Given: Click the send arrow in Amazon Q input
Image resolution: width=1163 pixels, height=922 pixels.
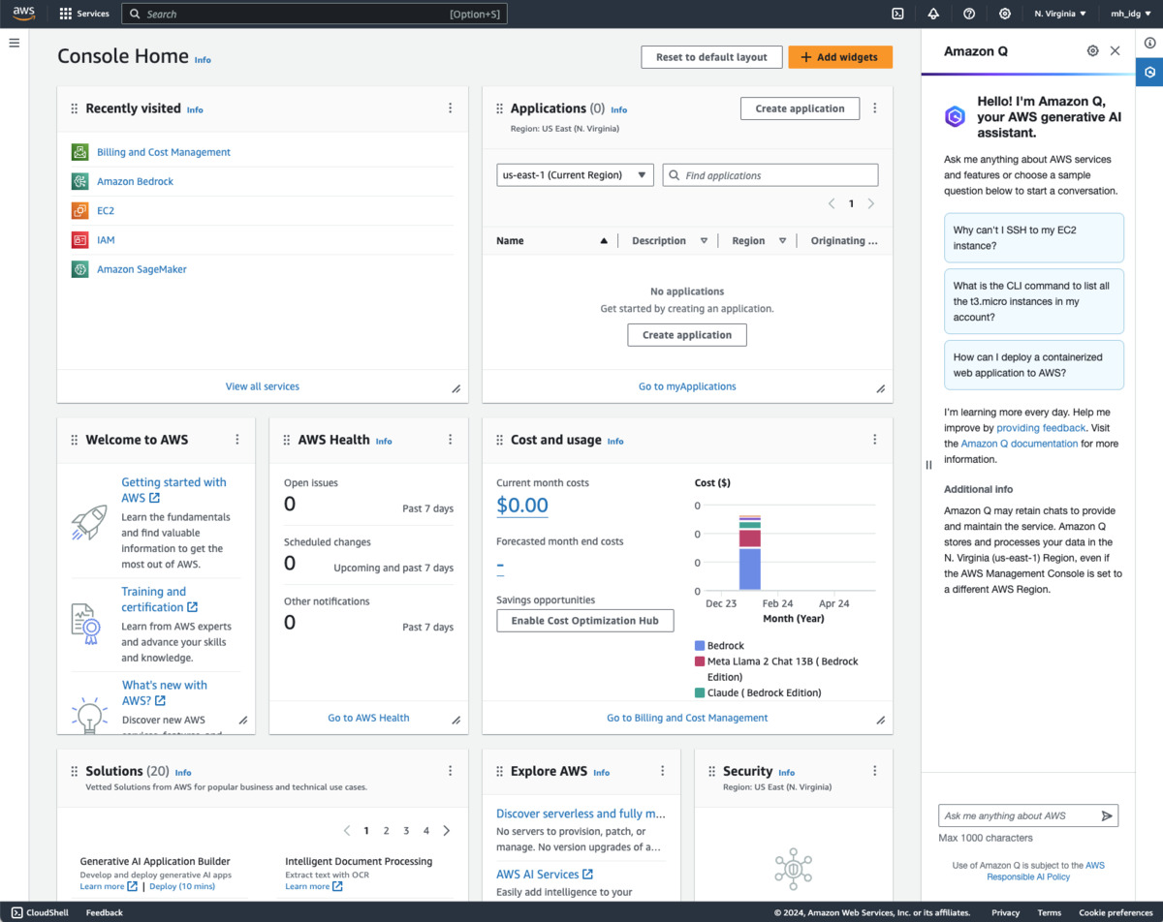Looking at the screenshot, I should [x=1108, y=814].
